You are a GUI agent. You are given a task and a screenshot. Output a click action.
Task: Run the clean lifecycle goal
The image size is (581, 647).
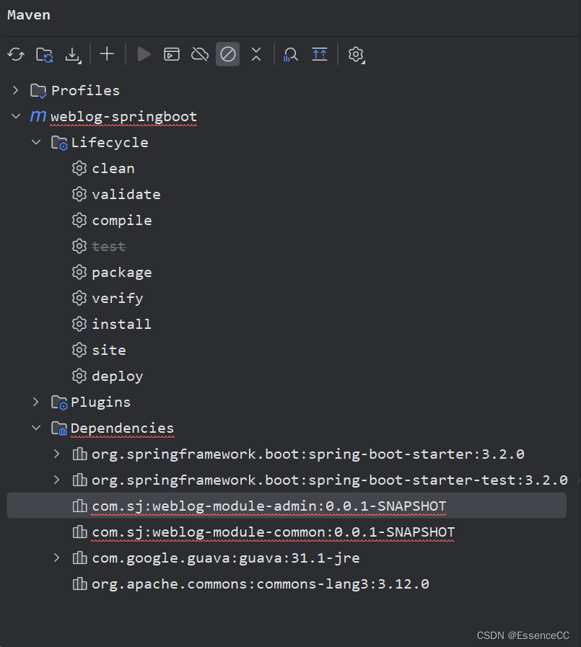113,168
